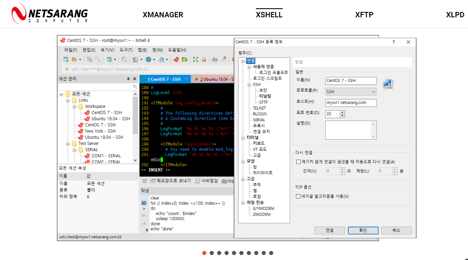Image resolution: width=468 pixels, height=260 pixels.
Task: Open the 파일(F) menu
Action: 71,50
